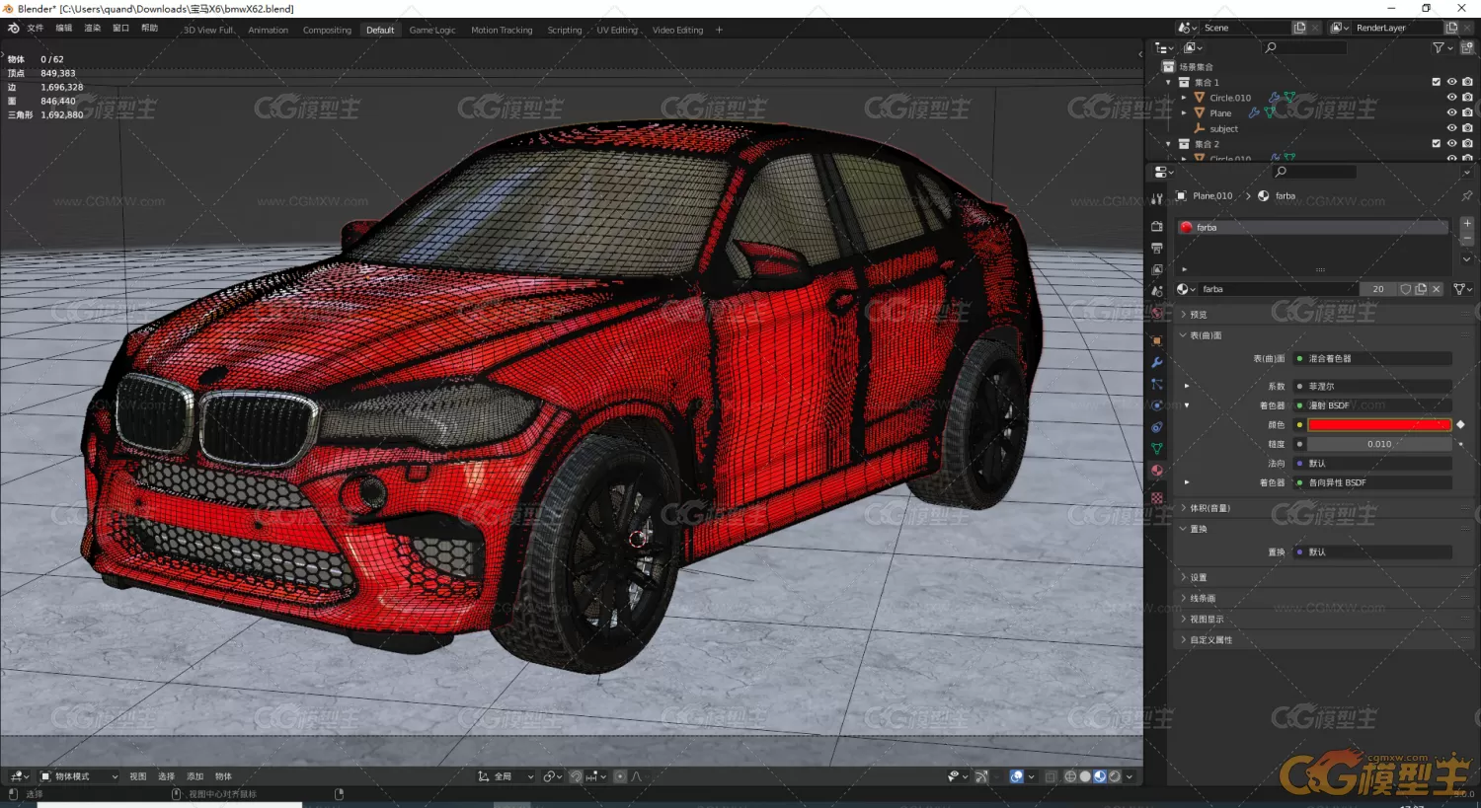This screenshot has width=1481, height=808.
Task: Open the Particles properties tab
Action: click(1156, 384)
